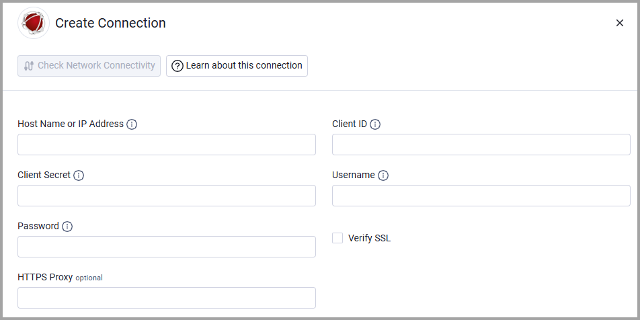Click the Username input field

[x=481, y=196]
